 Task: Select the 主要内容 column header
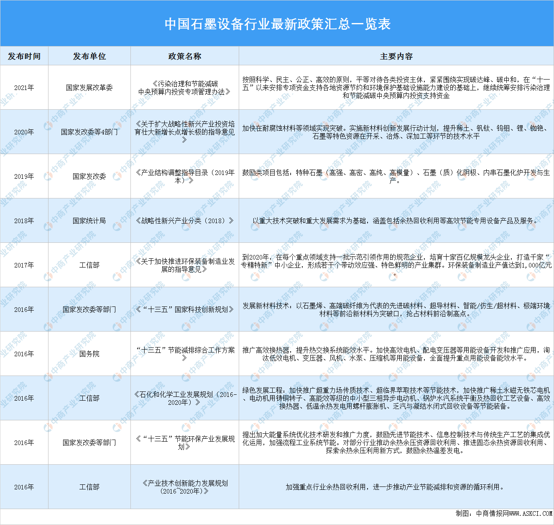pyautogui.click(x=396, y=56)
